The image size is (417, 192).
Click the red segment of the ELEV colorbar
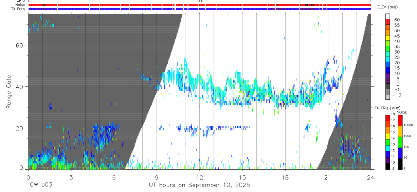click(387, 22)
